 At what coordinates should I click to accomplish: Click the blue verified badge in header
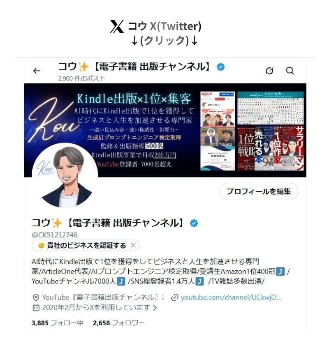(220, 67)
